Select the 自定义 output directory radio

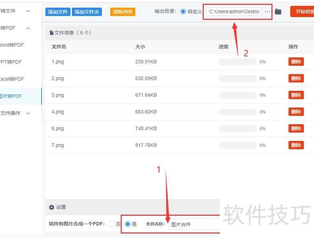click(x=183, y=11)
